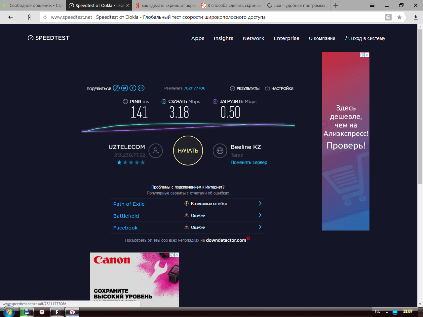Open the save-disk app in taskbar

click(26, 312)
